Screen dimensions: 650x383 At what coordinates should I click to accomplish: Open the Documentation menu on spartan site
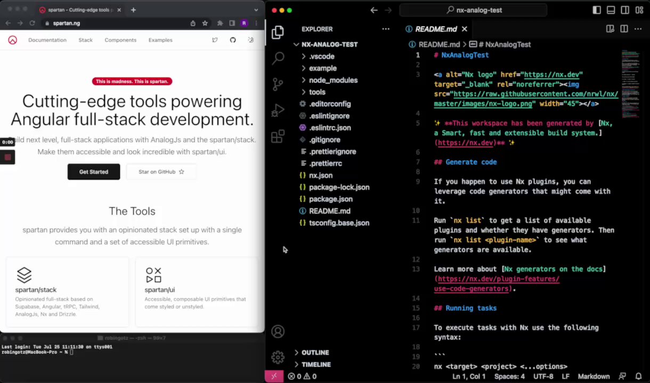pos(47,40)
